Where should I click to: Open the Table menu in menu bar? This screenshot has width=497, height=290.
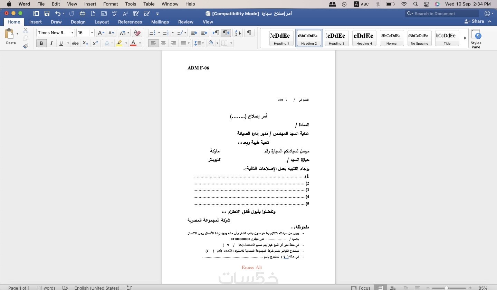pos(149,4)
